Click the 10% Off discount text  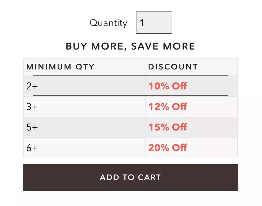pos(168,86)
